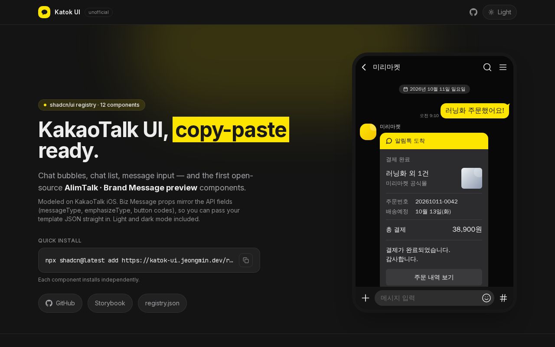This screenshot has width=555, height=347.
Task: Click the hashtag search icon
Action: coord(503,298)
